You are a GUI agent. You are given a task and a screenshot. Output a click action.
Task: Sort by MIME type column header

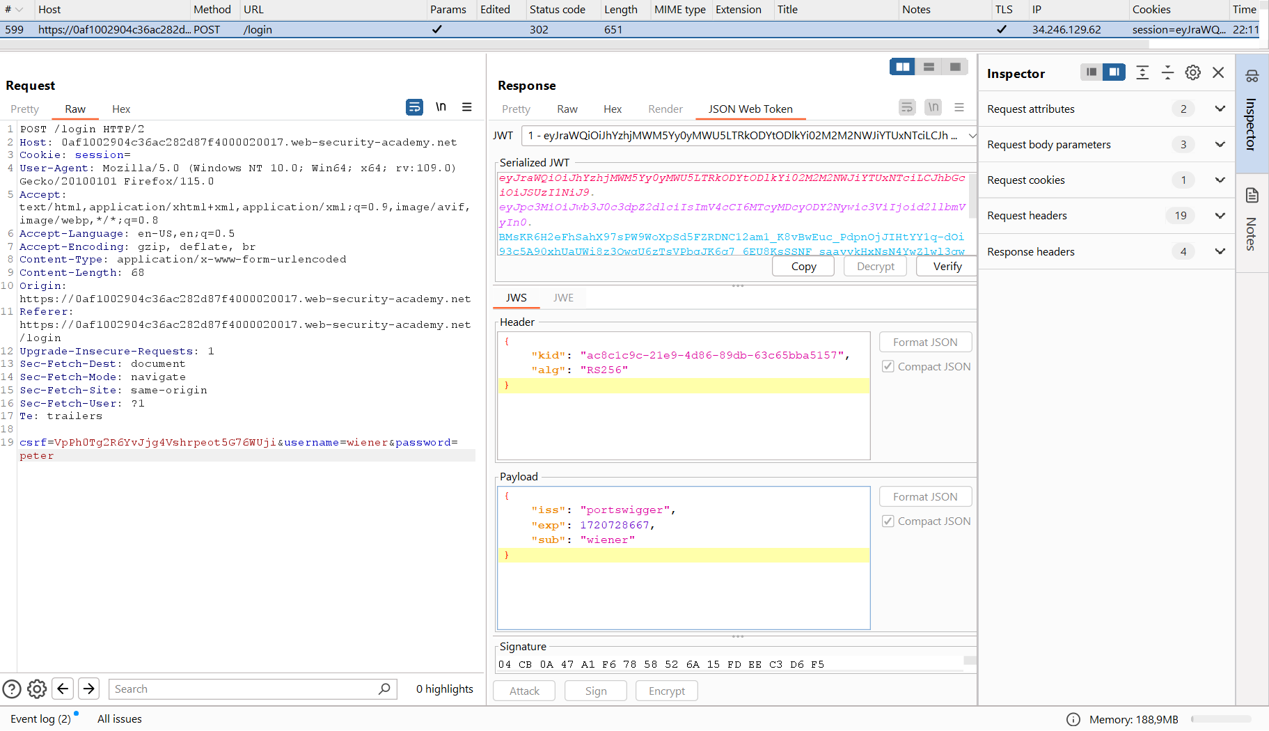click(x=680, y=9)
